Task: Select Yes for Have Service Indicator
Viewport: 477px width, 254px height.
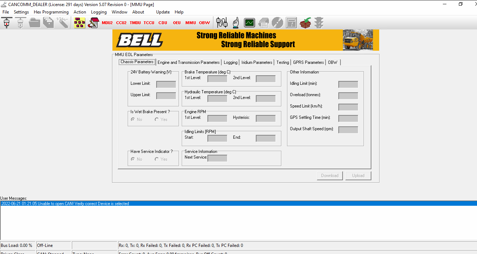Action: click(x=157, y=159)
